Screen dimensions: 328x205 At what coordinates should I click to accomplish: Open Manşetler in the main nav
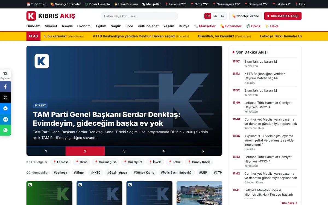tap(205, 26)
